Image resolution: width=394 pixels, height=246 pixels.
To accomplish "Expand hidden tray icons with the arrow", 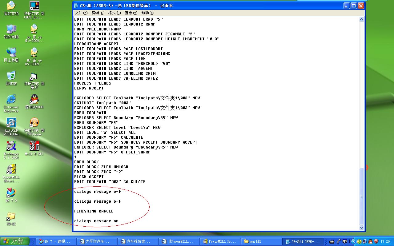I will tap(354, 241).
